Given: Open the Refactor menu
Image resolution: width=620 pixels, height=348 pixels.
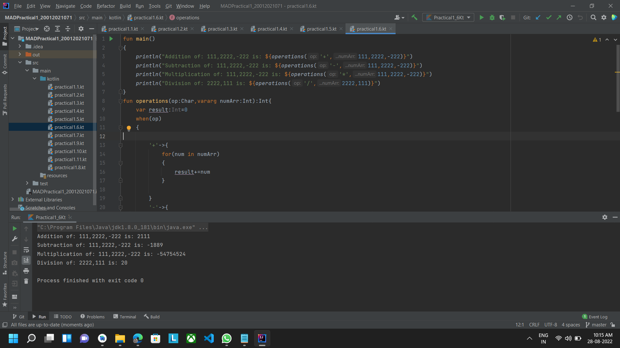Looking at the screenshot, I should pos(106,6).
